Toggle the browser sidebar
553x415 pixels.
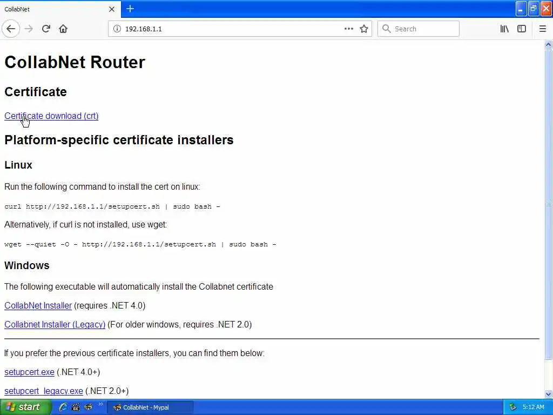(x=522, y=29)
